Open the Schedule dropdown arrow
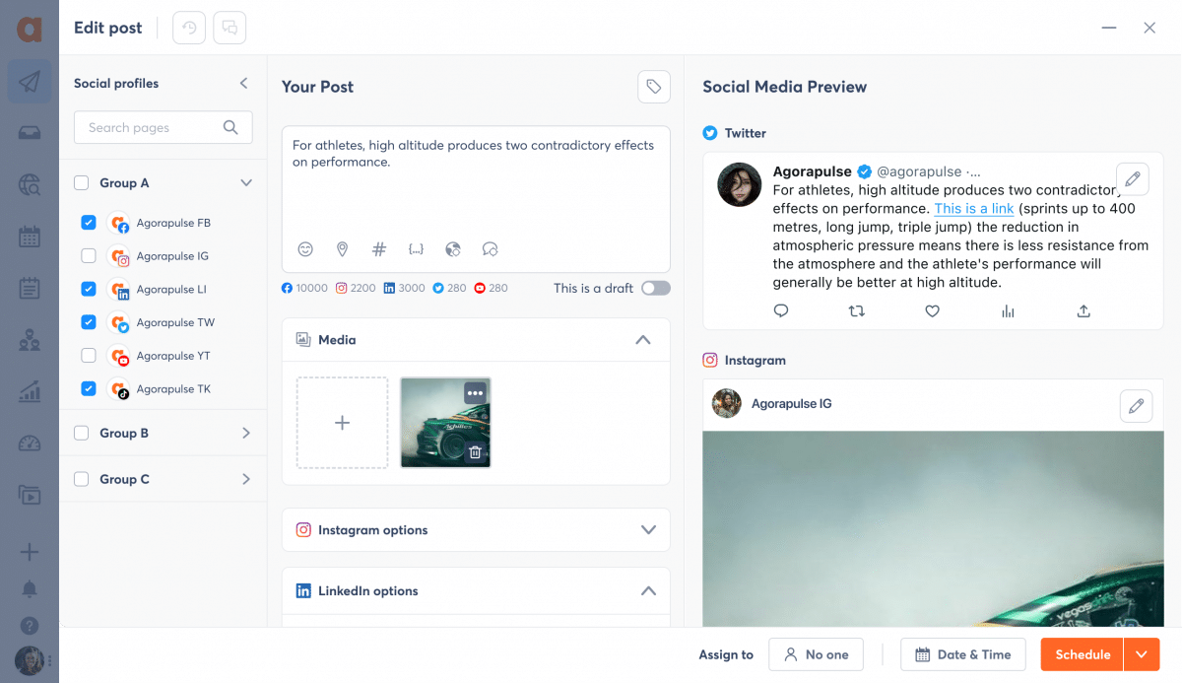The height and width of the screenshot is (683, 1182). (1143, 654)
